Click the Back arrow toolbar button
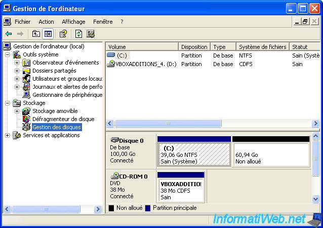This screenshot has width=323, height=228. (x=9, y=34)
